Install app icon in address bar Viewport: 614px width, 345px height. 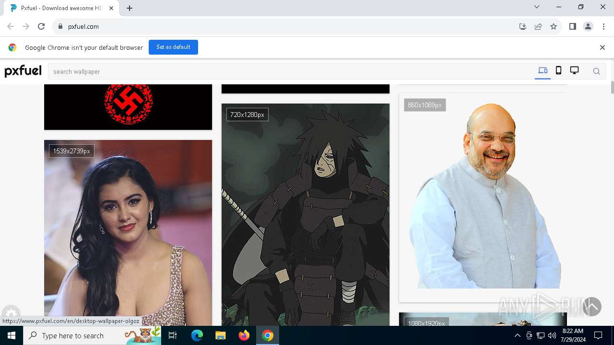pyautogui.click(x=523, y=26)
